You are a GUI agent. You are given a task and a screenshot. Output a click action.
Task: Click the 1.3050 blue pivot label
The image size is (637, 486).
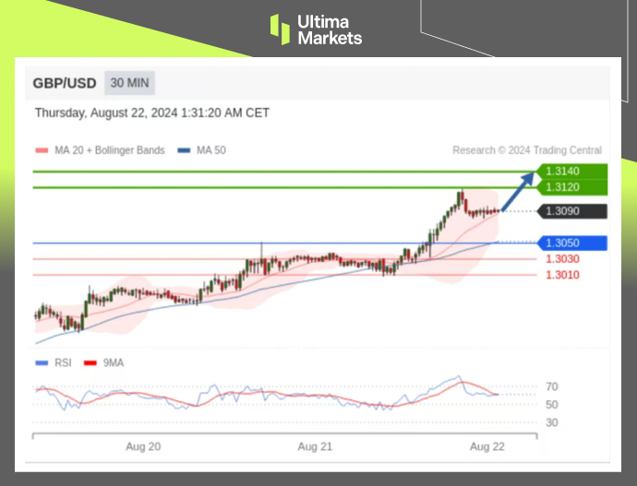(562, 243)
